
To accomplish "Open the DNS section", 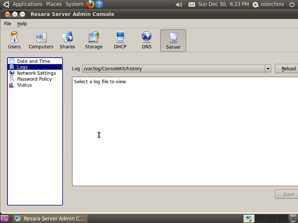I will click(146, 40).
